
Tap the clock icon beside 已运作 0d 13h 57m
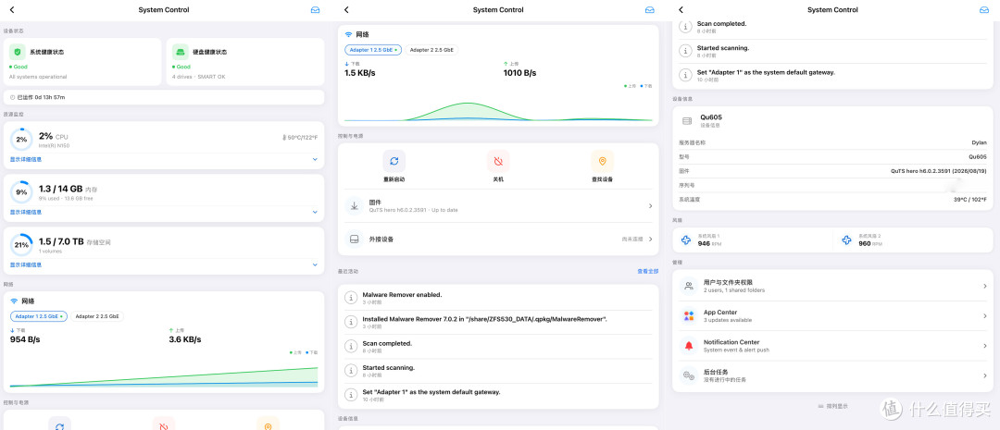[13, 97]
